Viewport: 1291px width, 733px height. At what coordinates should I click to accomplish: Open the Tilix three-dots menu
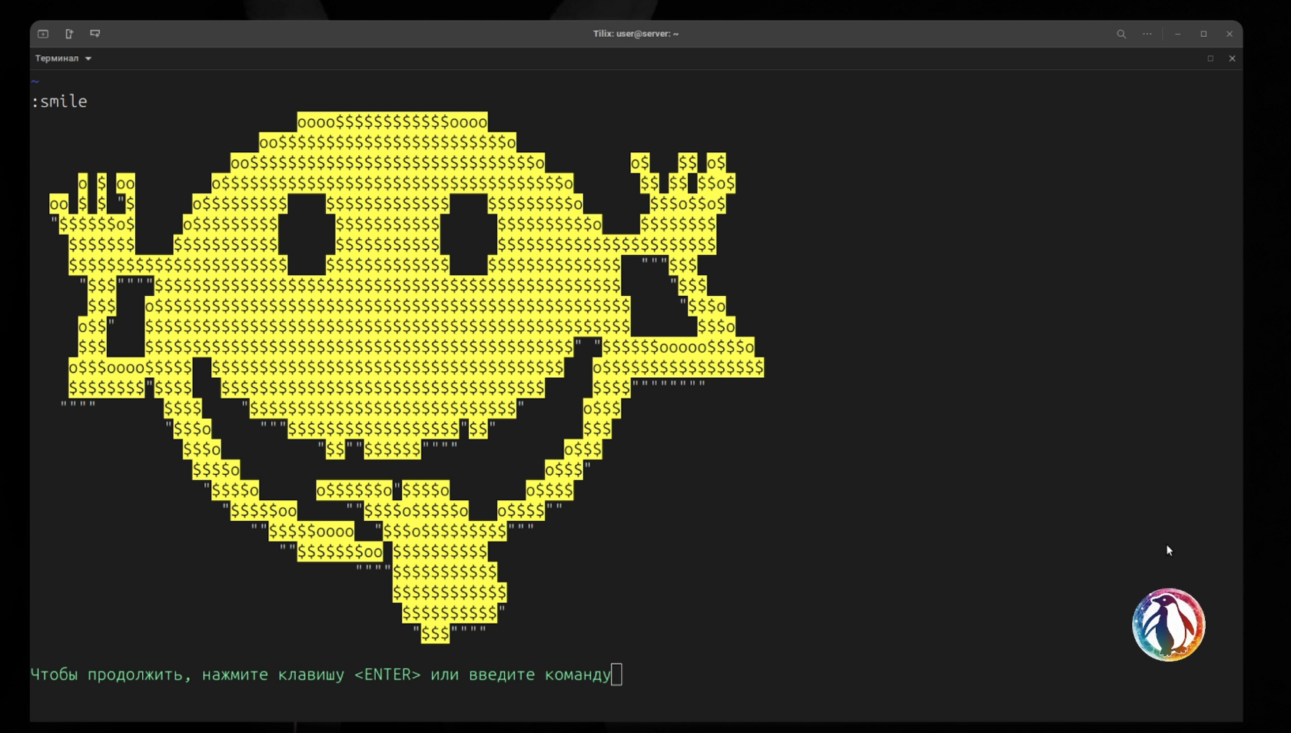tap(1147, 34)
